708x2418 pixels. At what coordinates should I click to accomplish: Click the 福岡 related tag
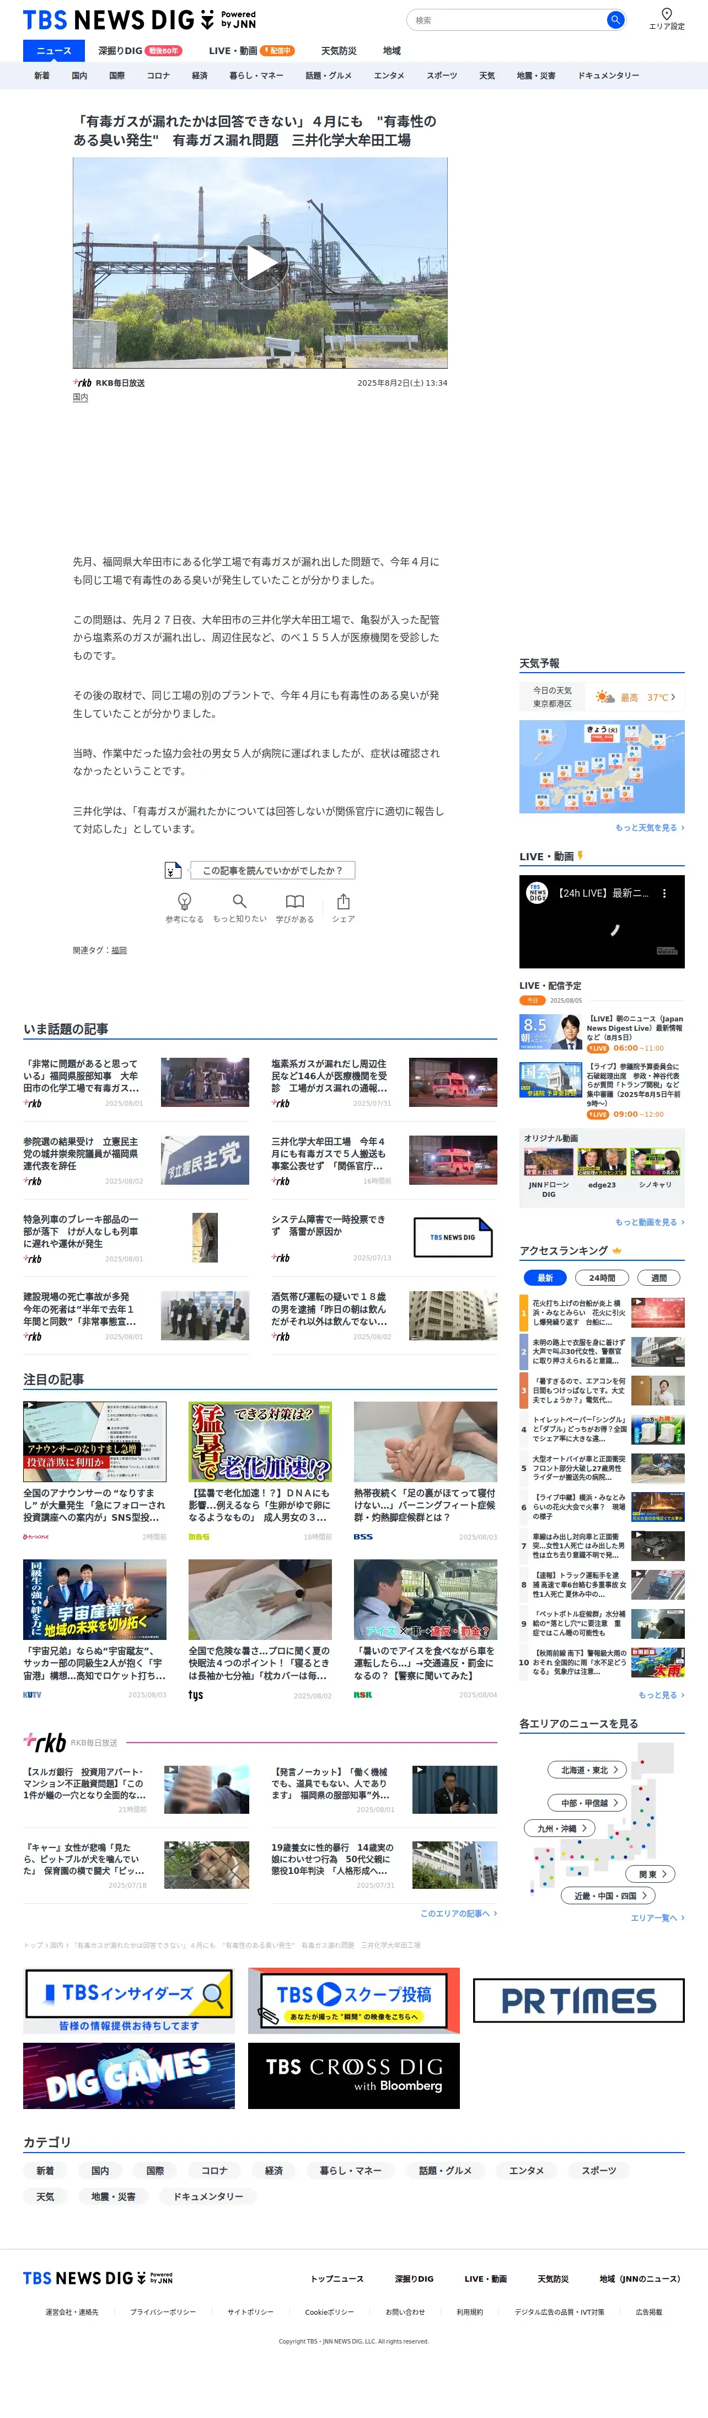point(119,950)
